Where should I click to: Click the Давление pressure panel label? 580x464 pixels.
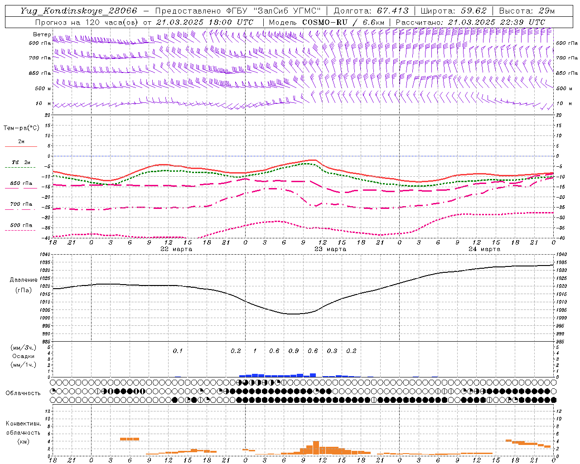point(24,280)
